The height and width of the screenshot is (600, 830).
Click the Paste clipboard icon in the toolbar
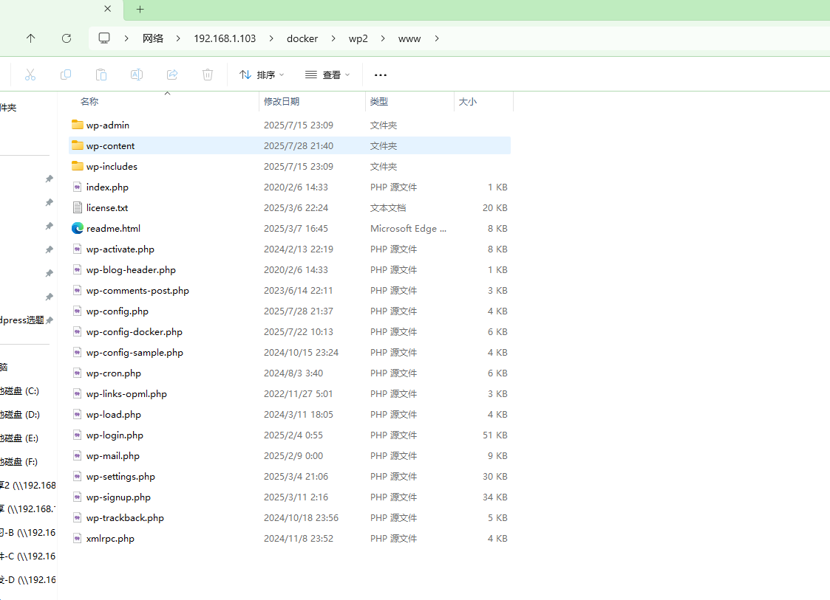[101, 75]
